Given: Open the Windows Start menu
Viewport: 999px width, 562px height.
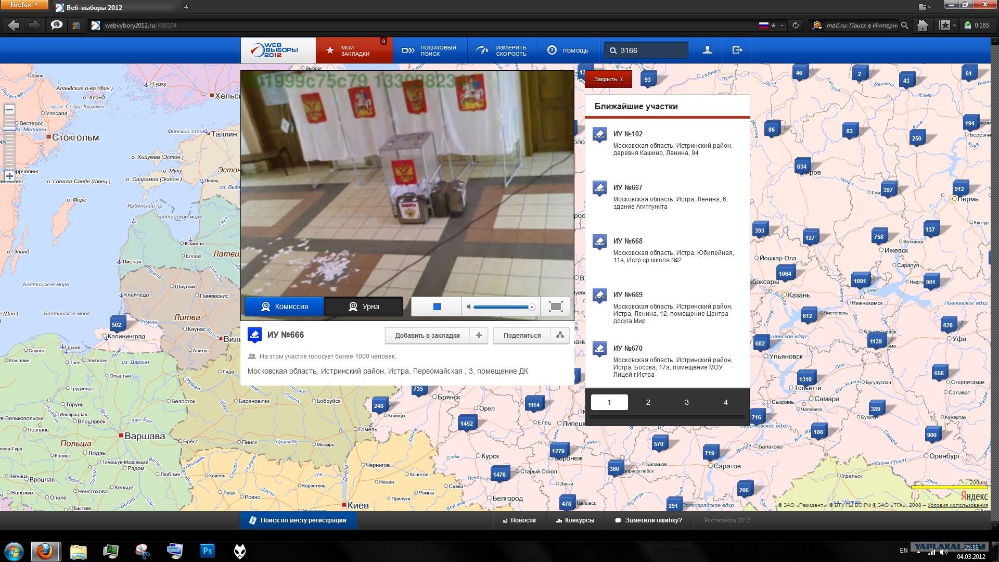Looking at the screenshot, I should (x=14, y=551).
